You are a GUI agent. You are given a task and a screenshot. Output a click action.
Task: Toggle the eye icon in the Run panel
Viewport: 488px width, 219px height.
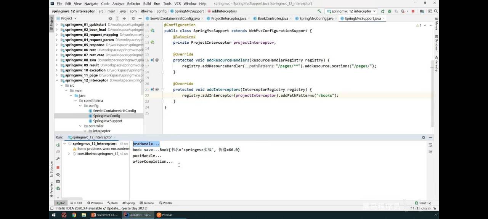click(x=58, y=175)
